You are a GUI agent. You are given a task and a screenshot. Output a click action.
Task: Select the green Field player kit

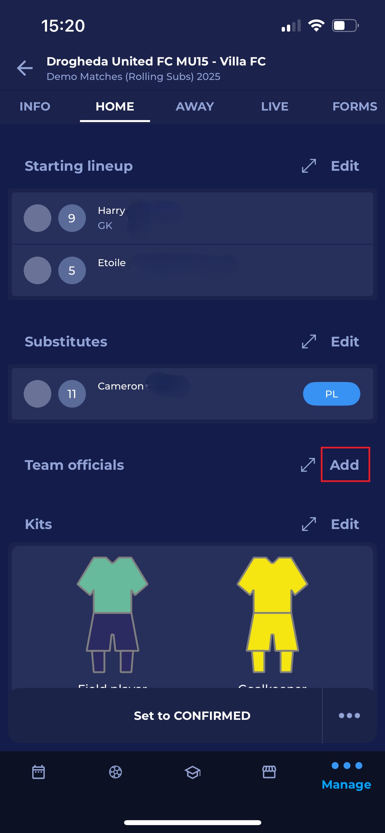click(113, 614)
